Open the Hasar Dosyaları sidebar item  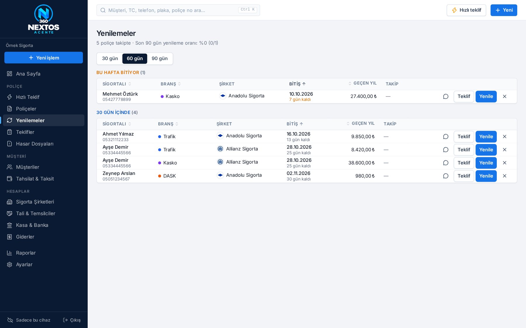point(44,144)
